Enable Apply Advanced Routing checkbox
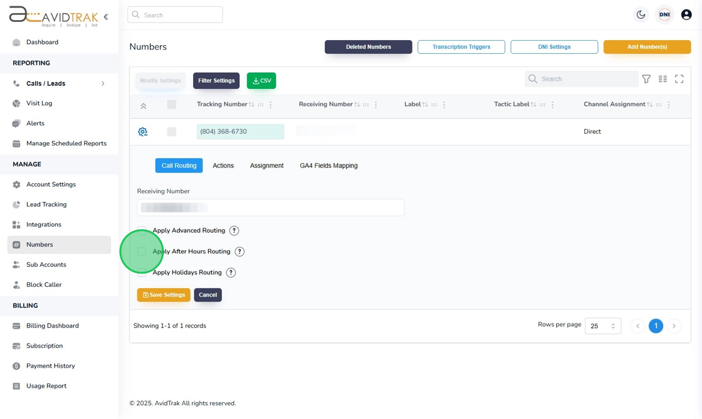Screen dimensions: 702x419 (142, 231)
